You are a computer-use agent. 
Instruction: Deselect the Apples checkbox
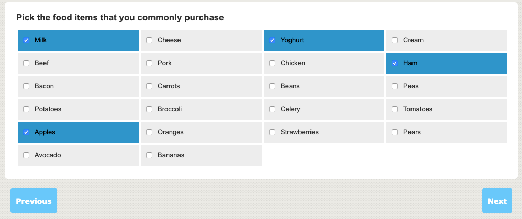(x=26, y=132)
